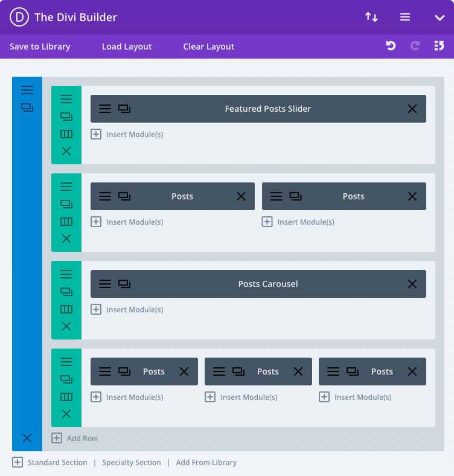This screenshot has width=454, height=476.
Task: Duplicate first Posts module in three-column row
Action: click(x=124, y=371)
